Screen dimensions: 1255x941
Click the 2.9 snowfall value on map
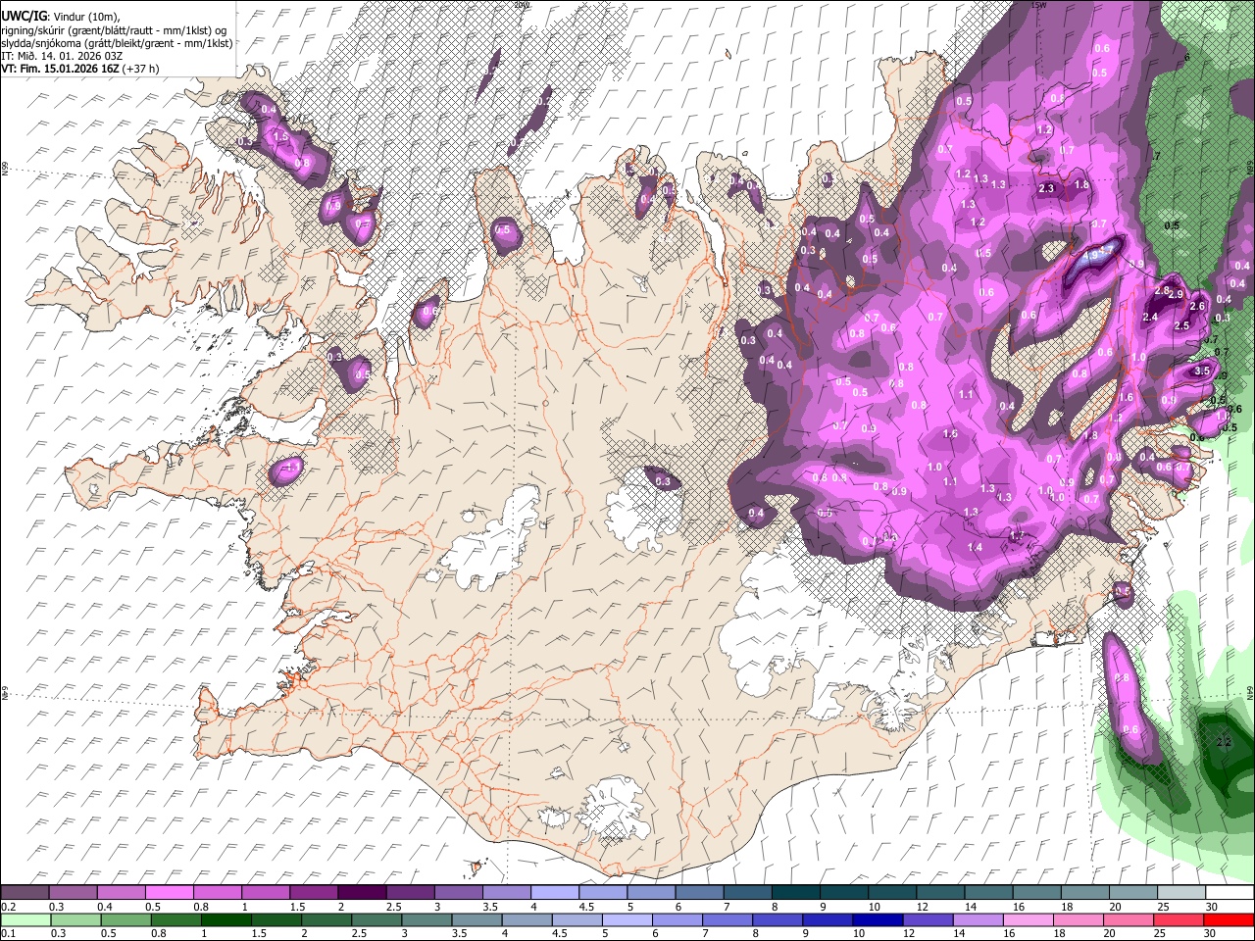tap(1177, 294)
